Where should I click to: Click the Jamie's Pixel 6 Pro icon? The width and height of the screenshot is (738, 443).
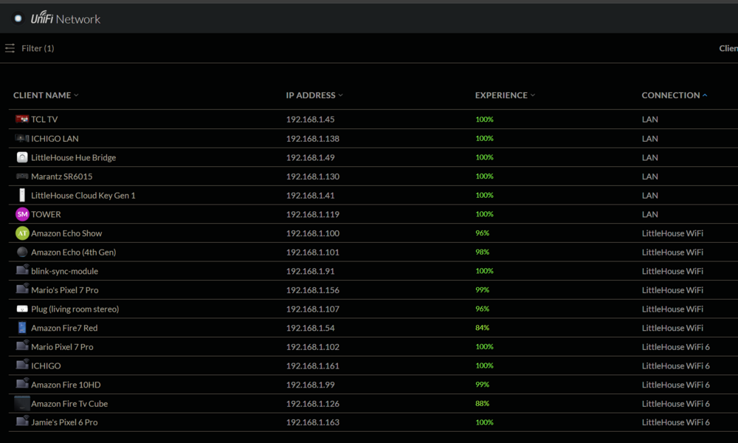(22, 422)
